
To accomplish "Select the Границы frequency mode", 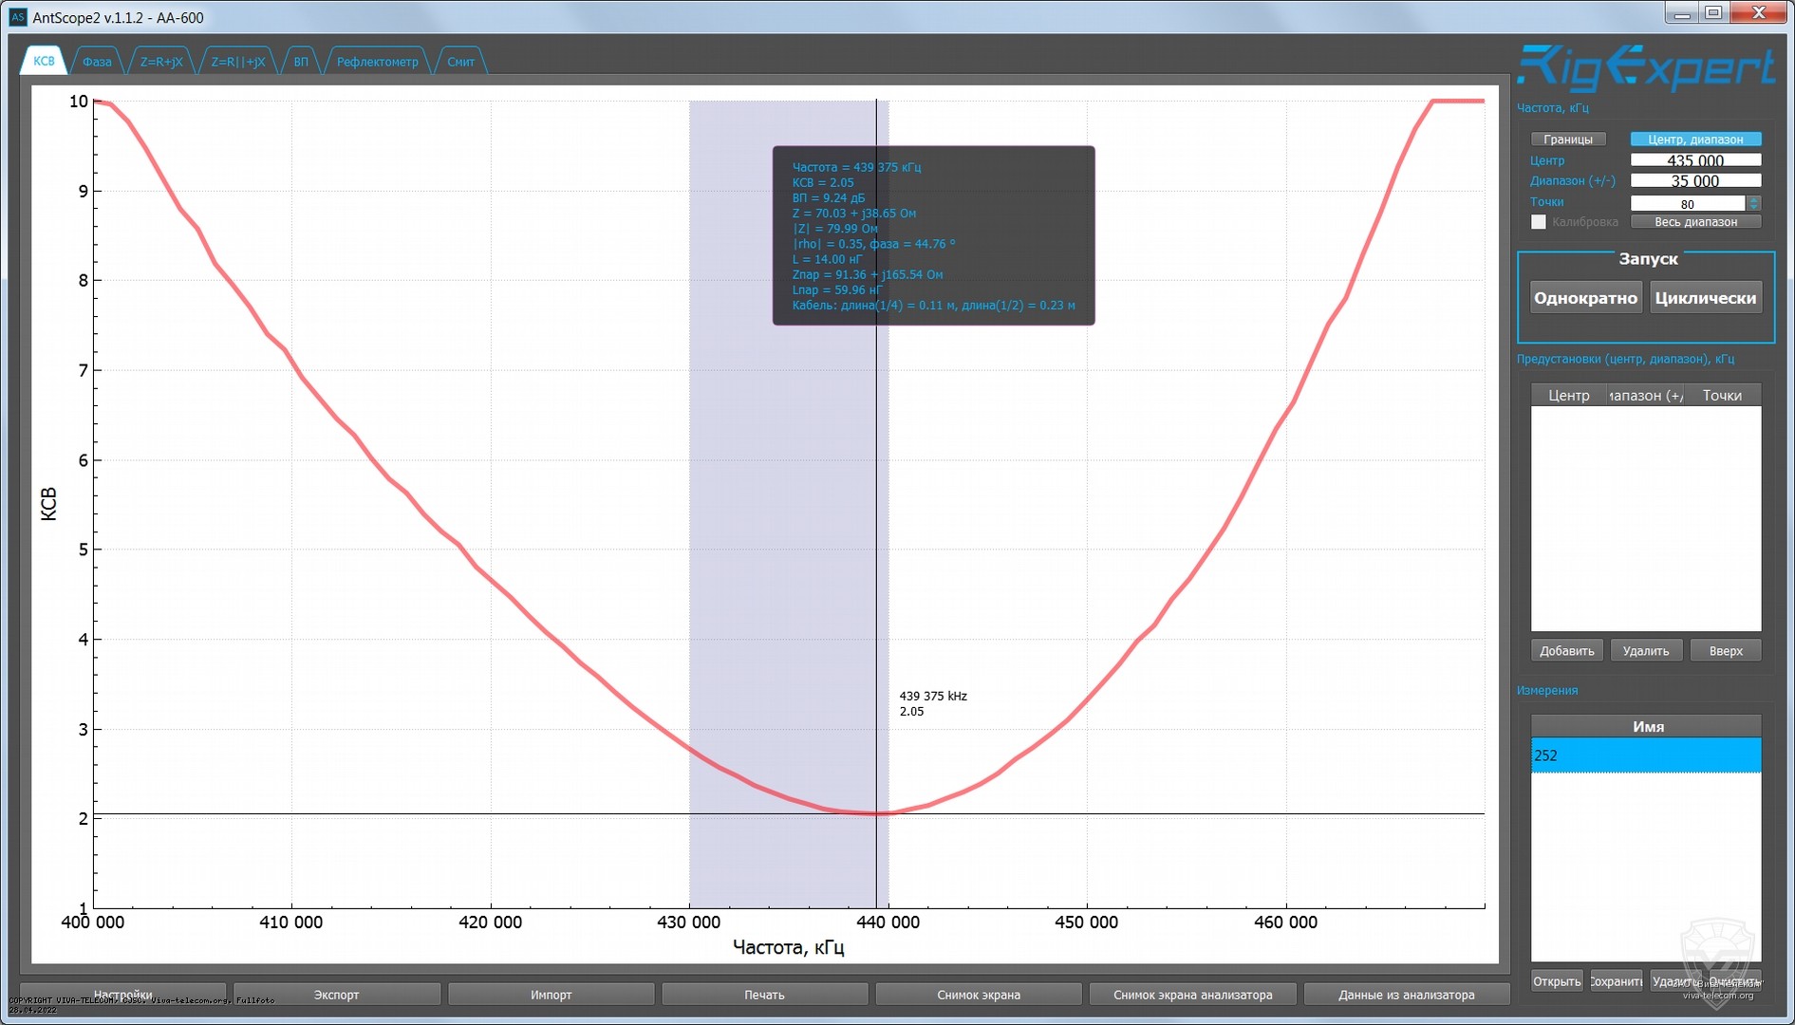I will pyautogui.click(x=1568, y=140).
